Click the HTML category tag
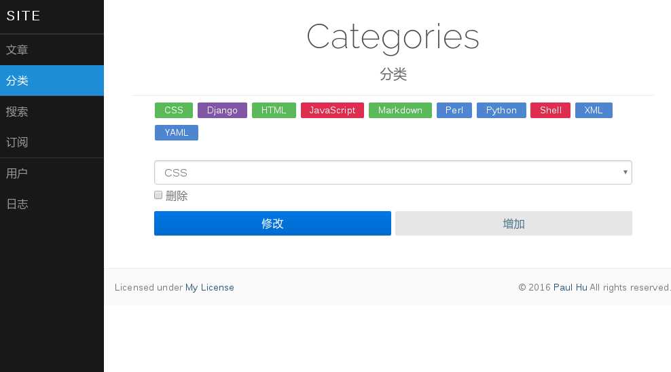 [x=274, y=111]
